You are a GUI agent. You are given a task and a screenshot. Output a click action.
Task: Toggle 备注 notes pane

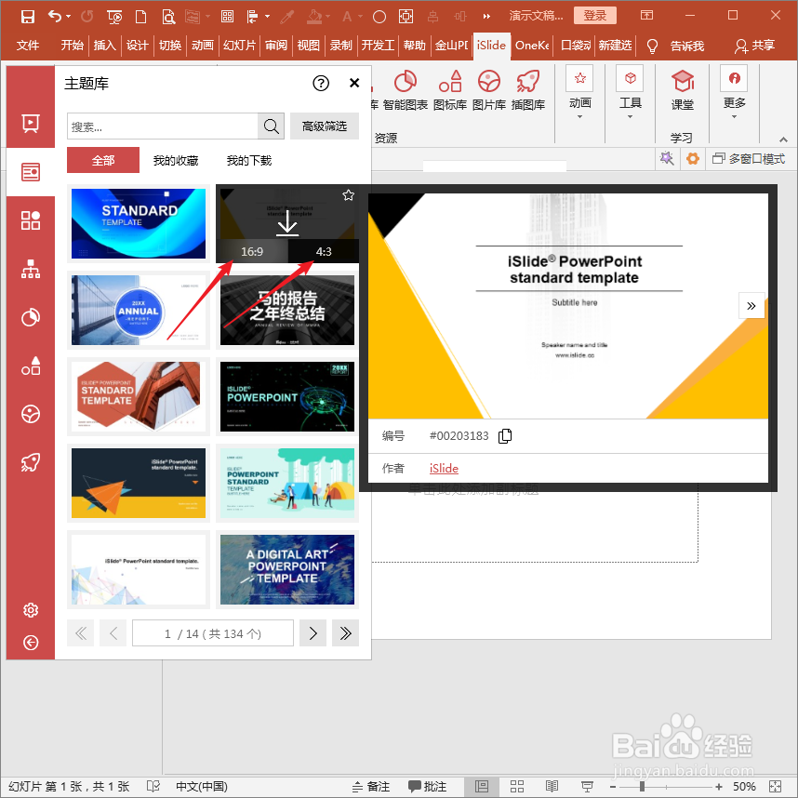pos(371,786)
